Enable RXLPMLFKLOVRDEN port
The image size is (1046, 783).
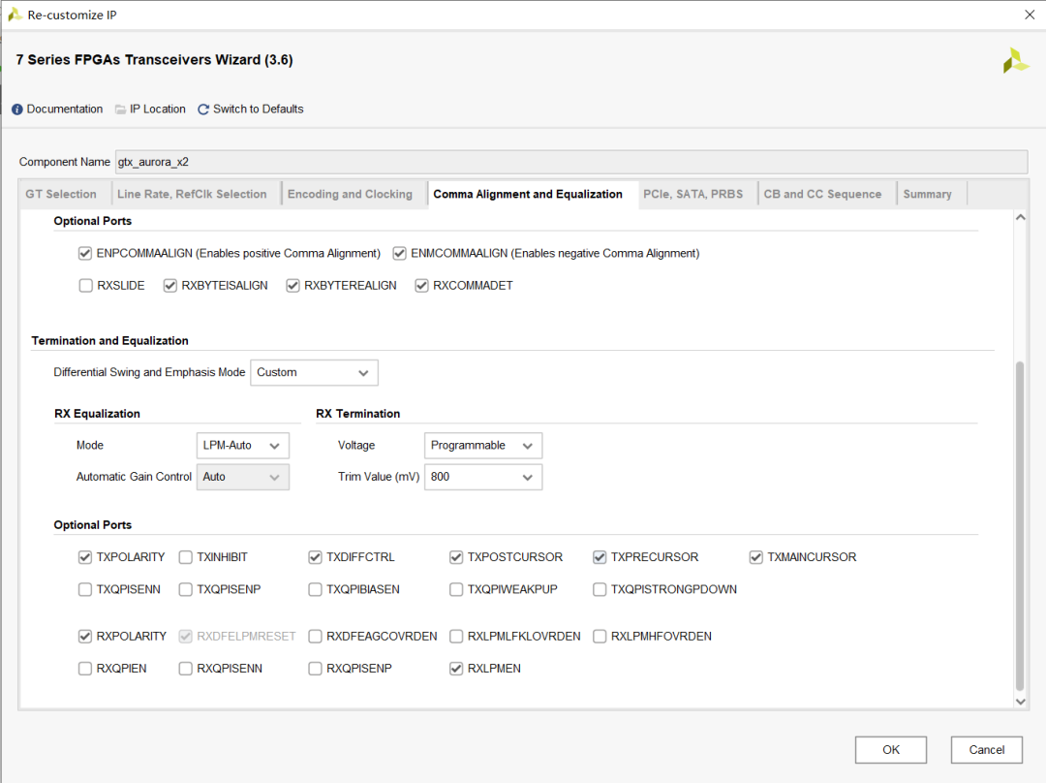(456, 637)
